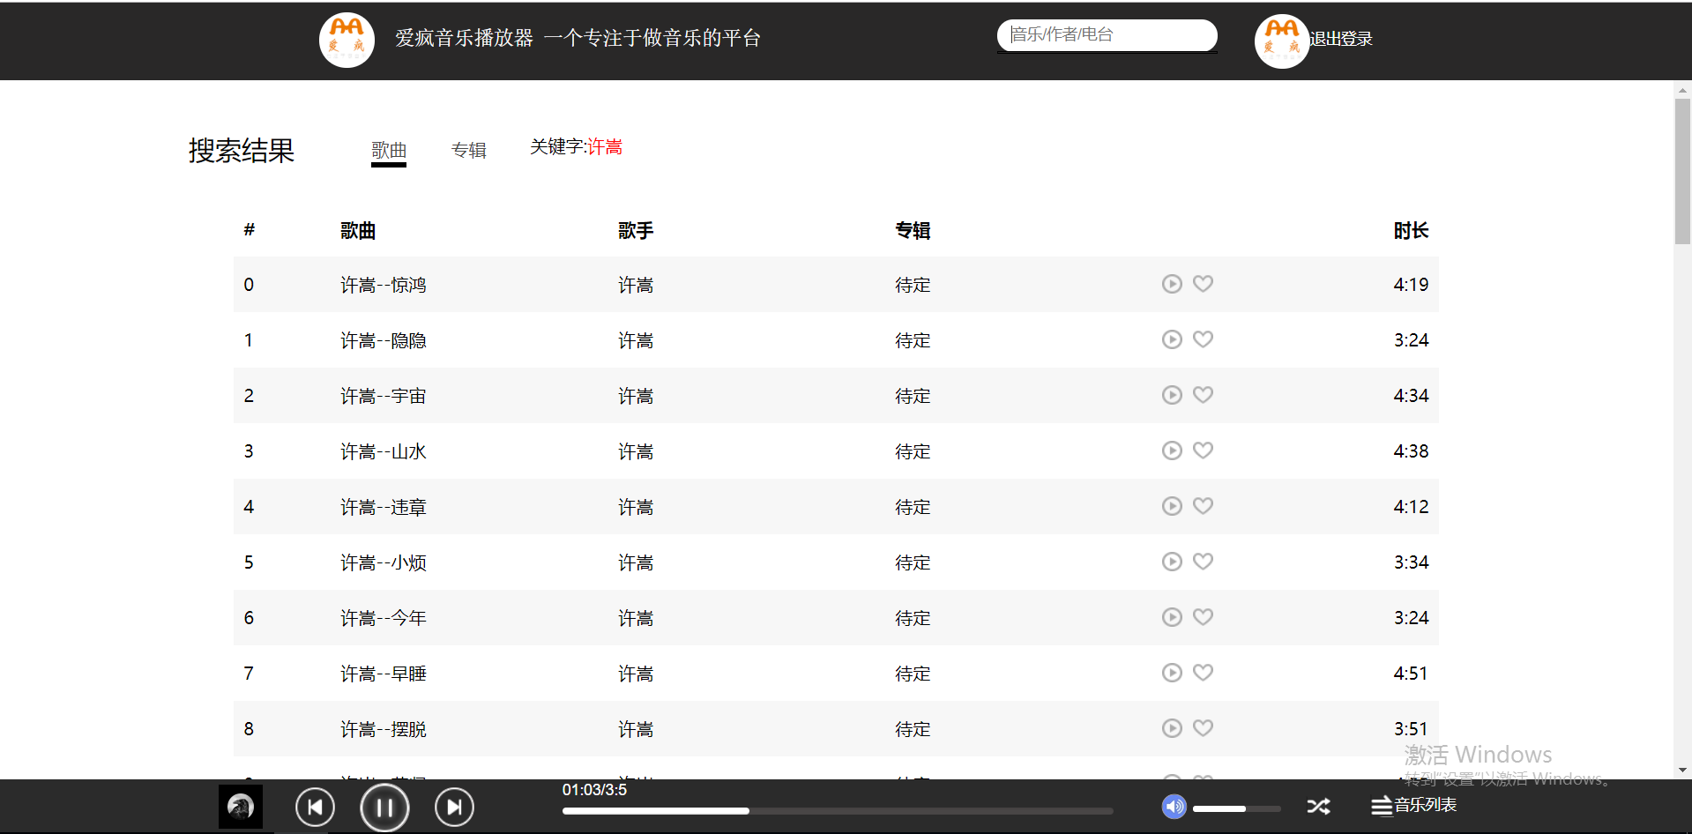Screen dimensions: 1692x834
Task: Click the 时长 column header
Action: [x=1411, y=230]
